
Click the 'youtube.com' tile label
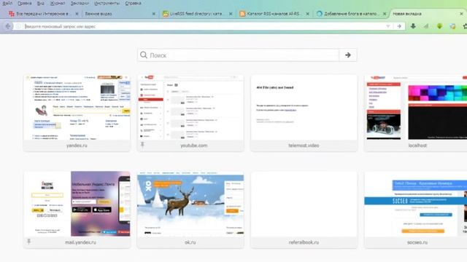193,146
